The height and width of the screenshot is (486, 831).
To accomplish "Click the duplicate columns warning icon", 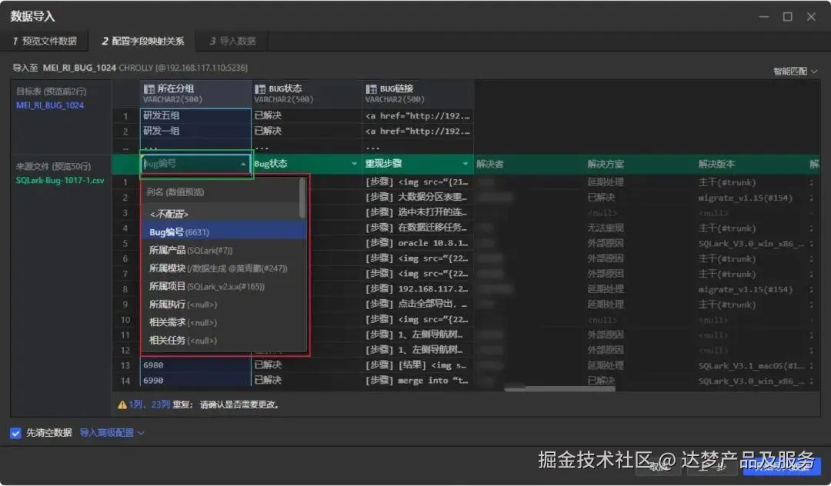I will 122,405.
